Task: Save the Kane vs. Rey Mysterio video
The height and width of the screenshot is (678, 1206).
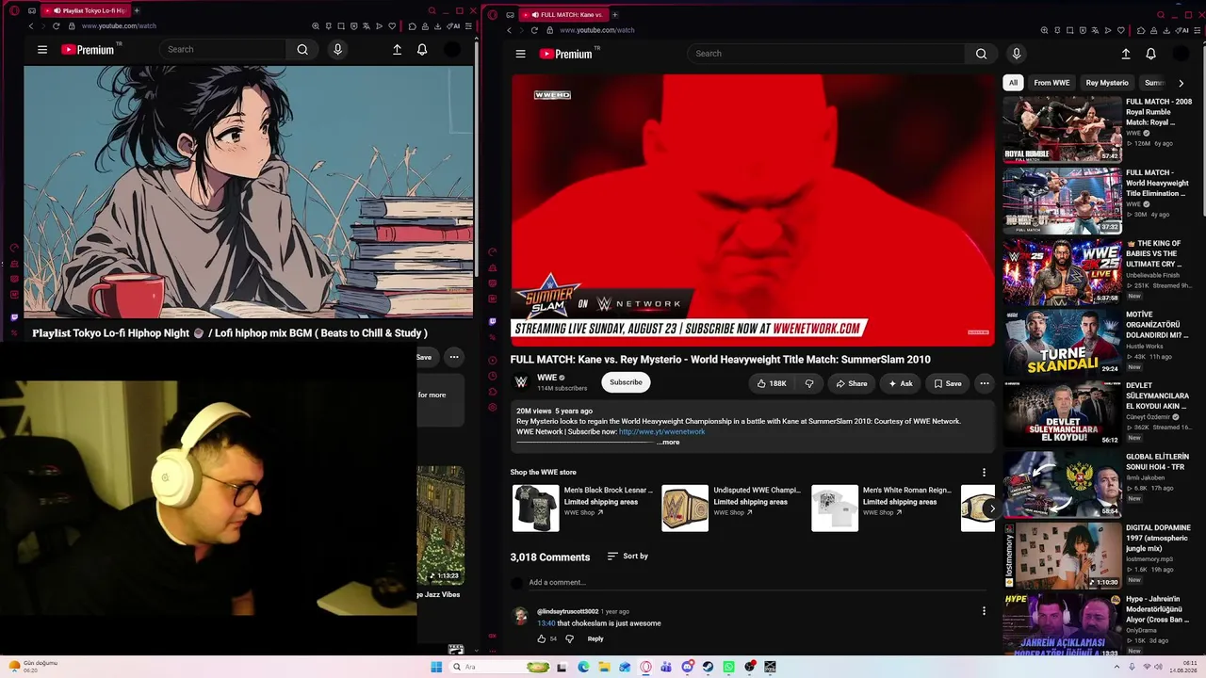Action: pyautogui.click(x=948, y=383)
